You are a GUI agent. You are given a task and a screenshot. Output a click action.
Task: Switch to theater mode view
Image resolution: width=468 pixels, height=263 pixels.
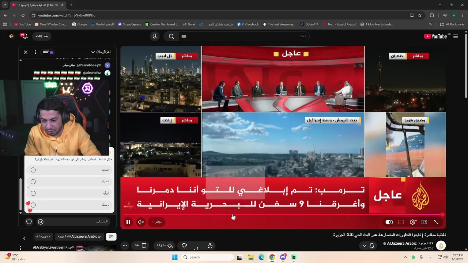click(x=424, y=222)
